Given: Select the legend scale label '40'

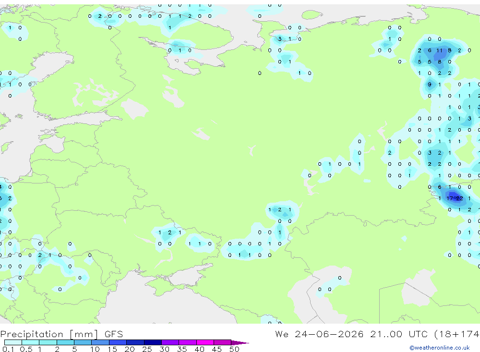Looking at the screenshot, I should 200,349.
